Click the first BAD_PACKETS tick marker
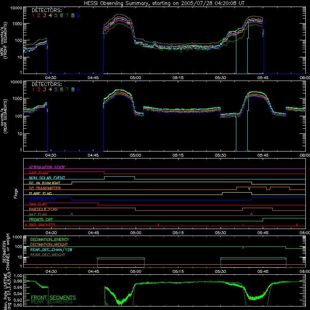This screenshot has height=310, width=310. pos(26,225)
